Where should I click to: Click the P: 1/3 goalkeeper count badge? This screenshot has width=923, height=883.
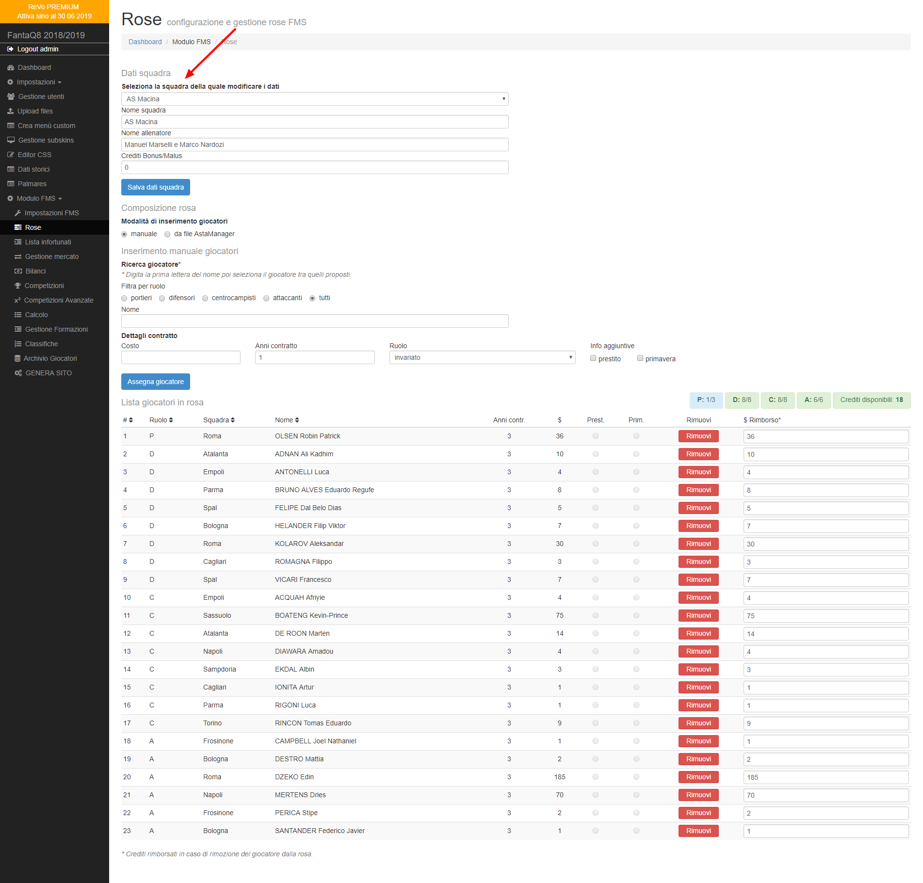tap(706, 400)
